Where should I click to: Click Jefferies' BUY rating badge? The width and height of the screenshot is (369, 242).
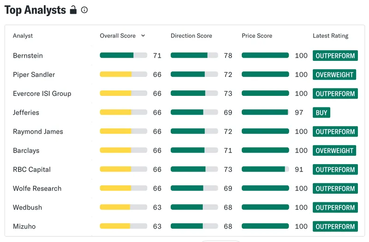(x=321, y=112)
